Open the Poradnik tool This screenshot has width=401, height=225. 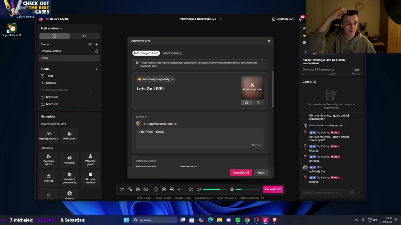pos(70,160)
